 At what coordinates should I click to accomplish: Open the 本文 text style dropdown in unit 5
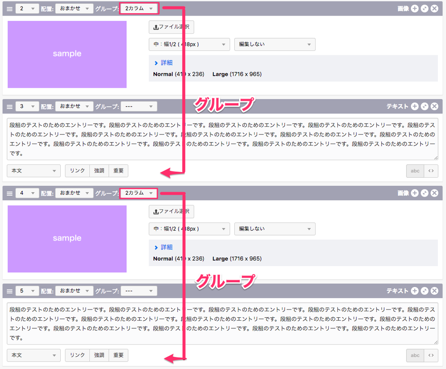click(x=34, y=355)
